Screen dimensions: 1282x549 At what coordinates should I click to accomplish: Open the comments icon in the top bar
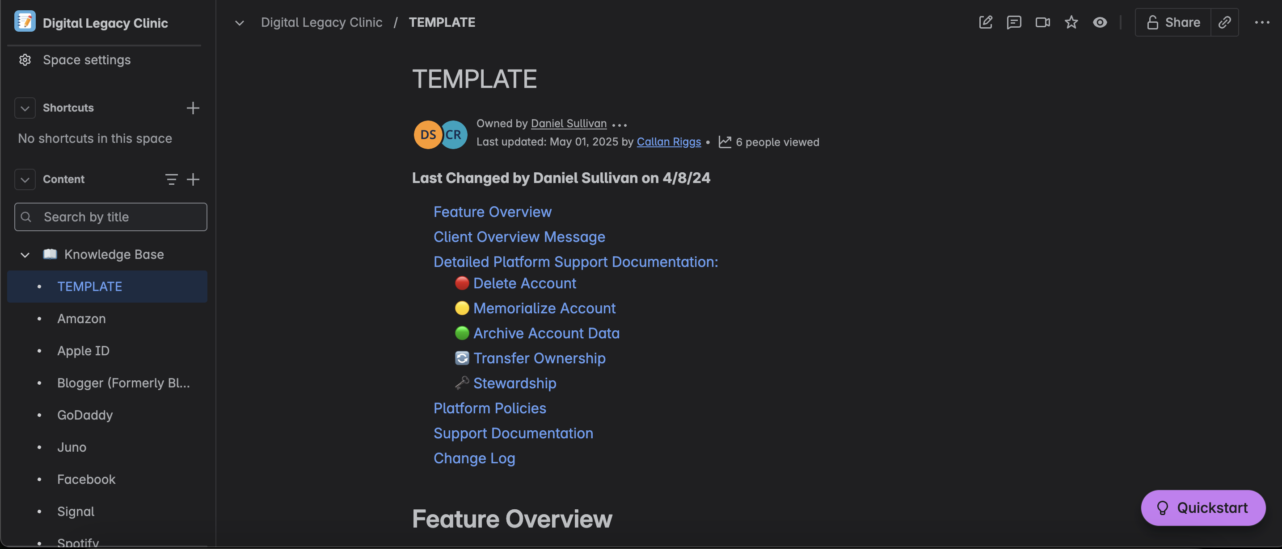(1014, 22)
